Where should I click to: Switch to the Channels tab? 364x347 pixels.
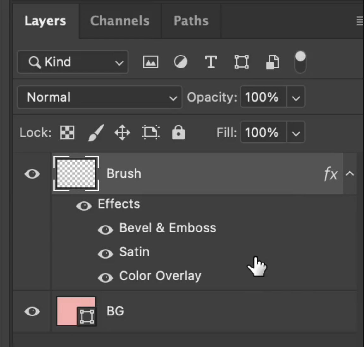(x=119, y=21)
